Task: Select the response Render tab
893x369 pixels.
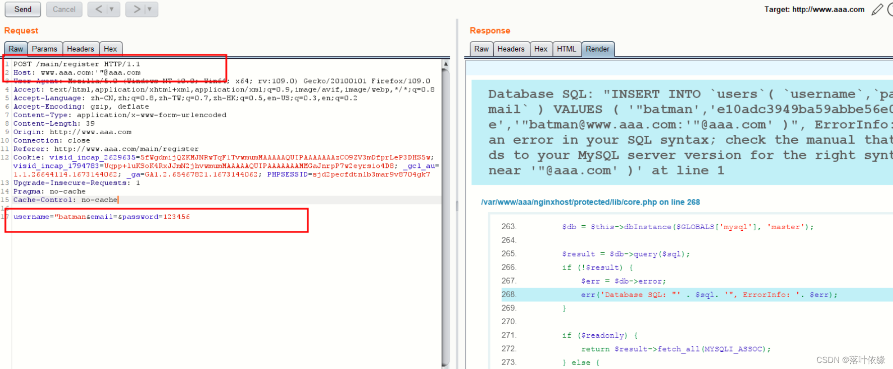Action: [x=597, y=49]
